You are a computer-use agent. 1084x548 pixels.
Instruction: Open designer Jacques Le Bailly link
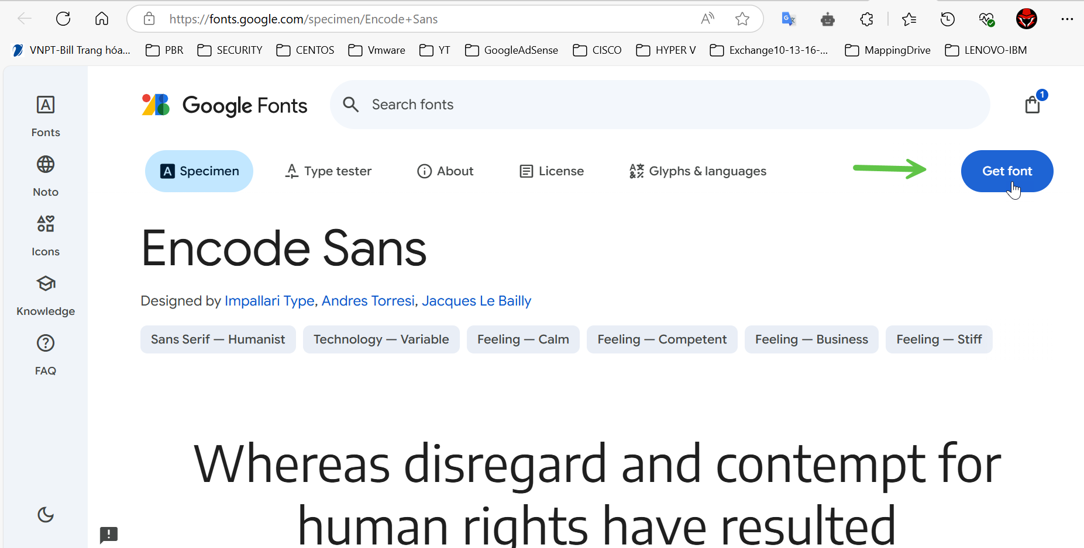[x=476, y=301]
